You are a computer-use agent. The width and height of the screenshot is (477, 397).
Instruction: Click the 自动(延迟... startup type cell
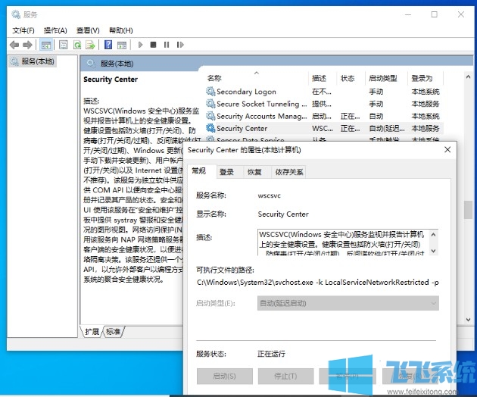387,128
